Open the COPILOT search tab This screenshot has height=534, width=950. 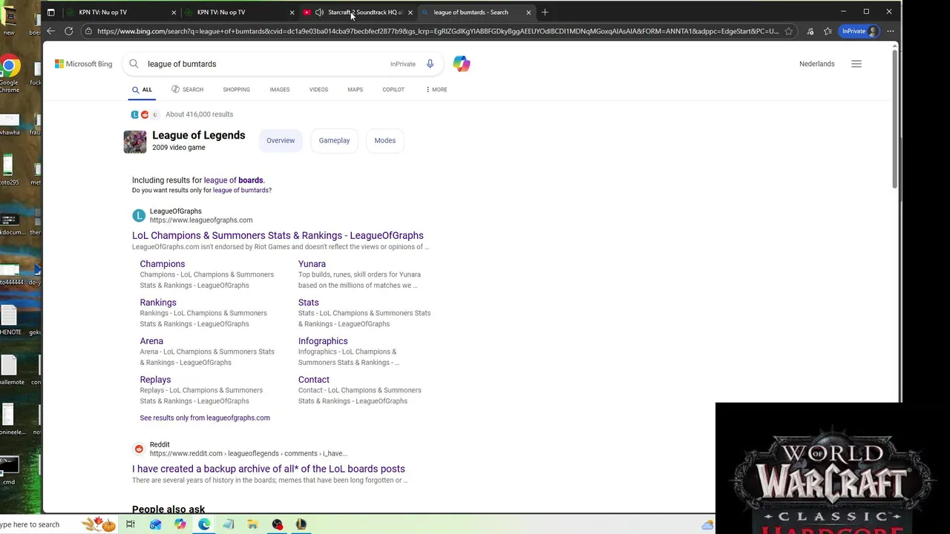[393, 90]
